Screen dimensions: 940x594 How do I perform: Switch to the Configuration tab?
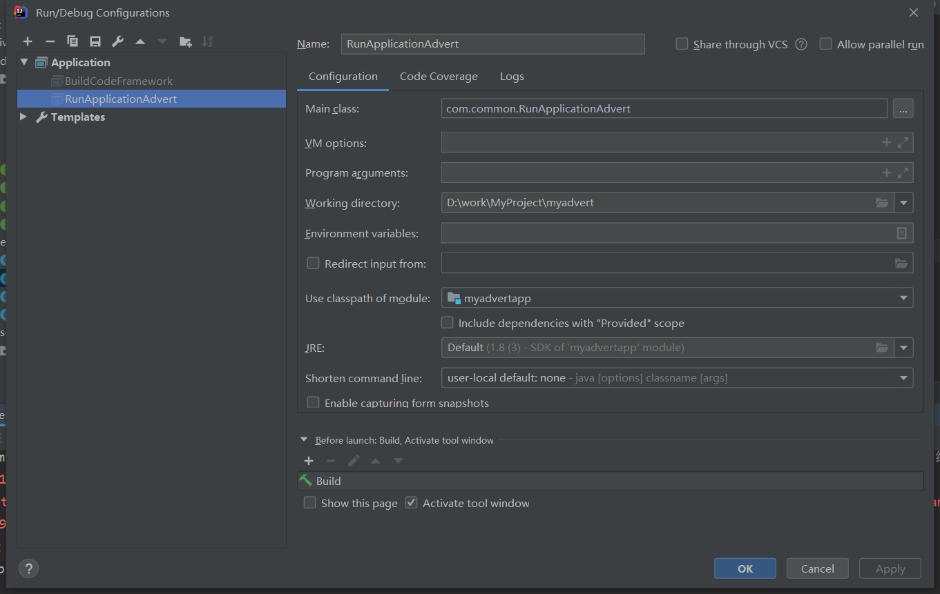(x=343, y=77)
